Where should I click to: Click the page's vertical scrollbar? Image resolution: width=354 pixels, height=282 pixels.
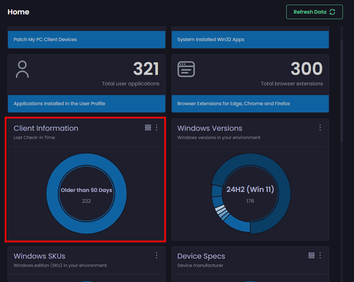[342, 91]
